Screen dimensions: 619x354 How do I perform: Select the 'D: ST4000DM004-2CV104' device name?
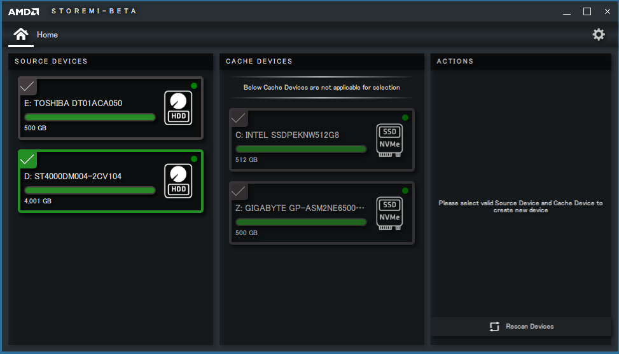click(73, 176)
